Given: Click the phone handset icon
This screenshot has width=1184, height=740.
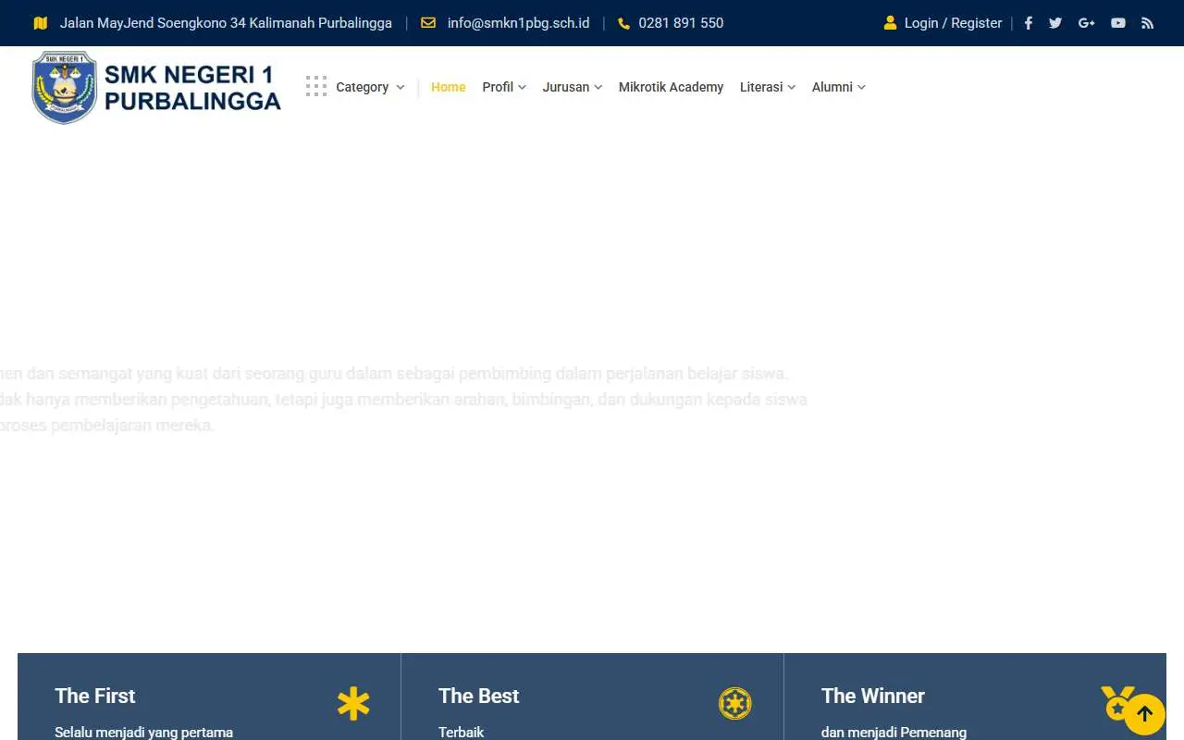Looking at the screenshot, I should pos(623,23).
